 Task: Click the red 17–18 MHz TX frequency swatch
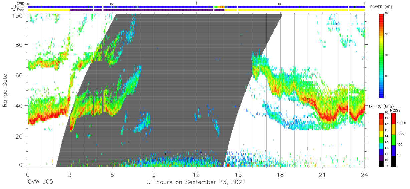(382, 116)
